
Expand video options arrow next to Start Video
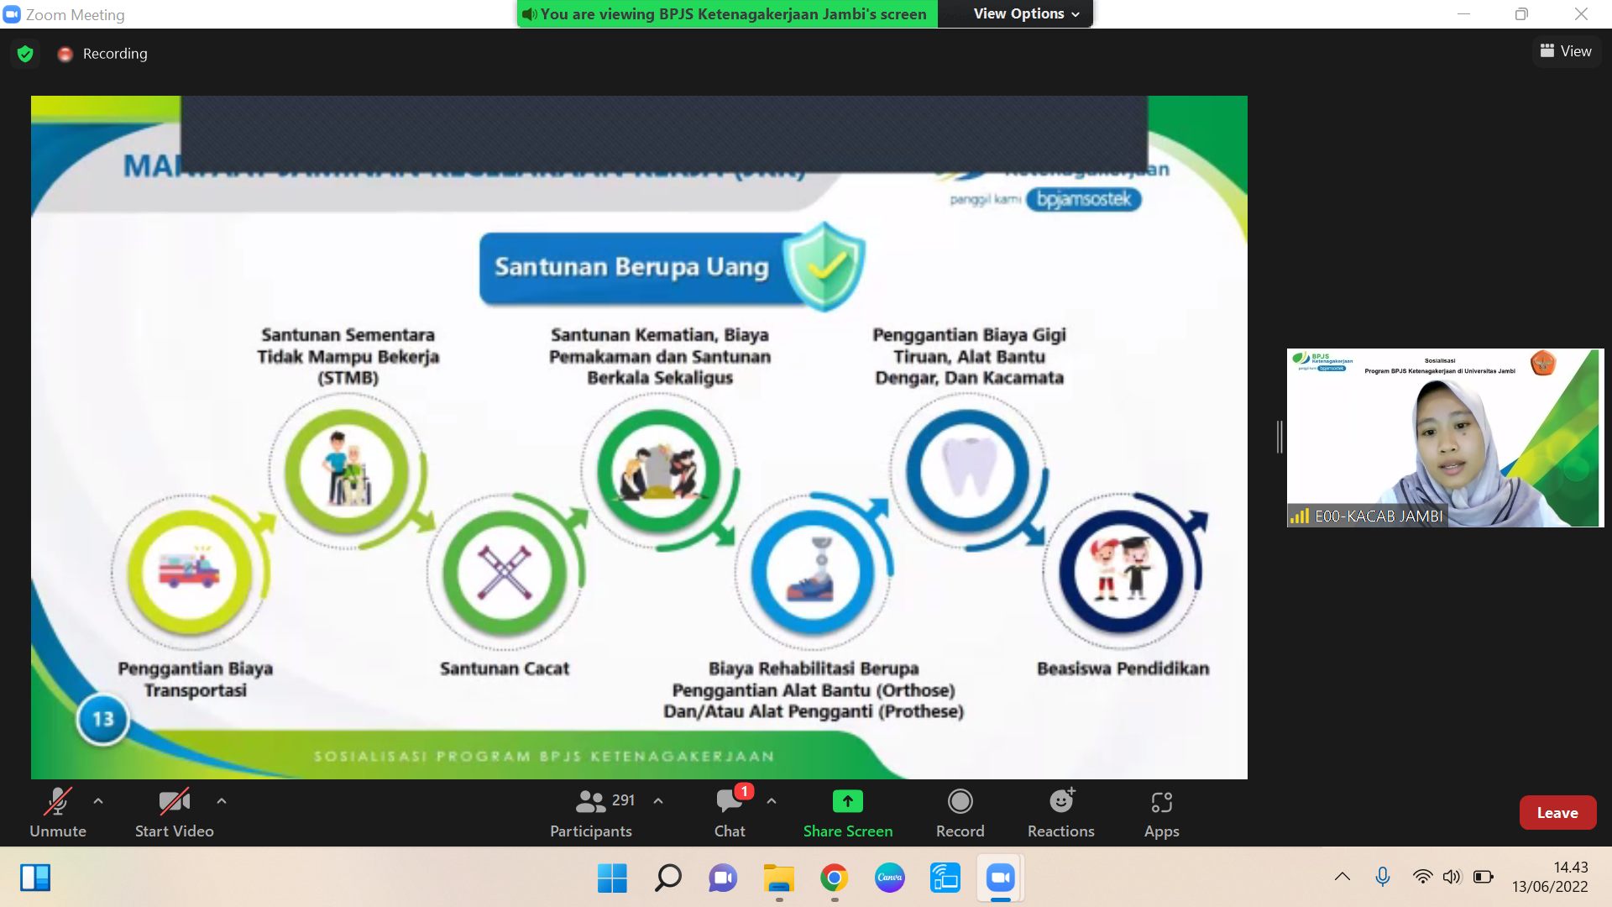coord(222,801)
